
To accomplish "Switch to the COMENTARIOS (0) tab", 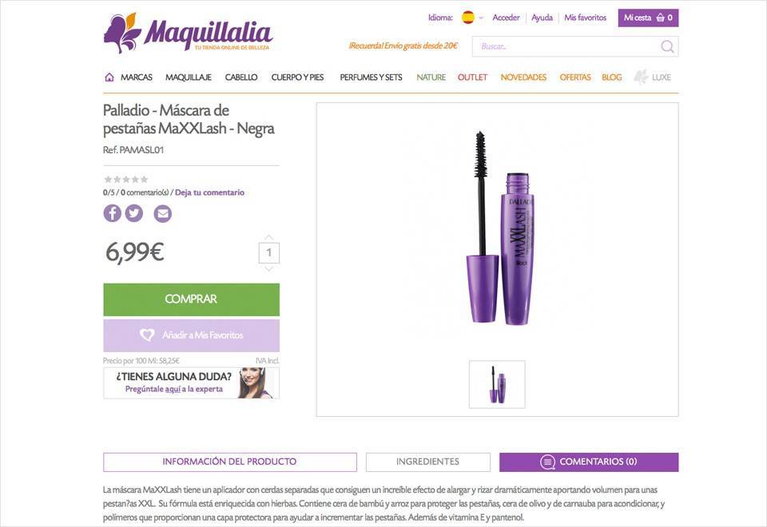I will (x=589, y=462).
